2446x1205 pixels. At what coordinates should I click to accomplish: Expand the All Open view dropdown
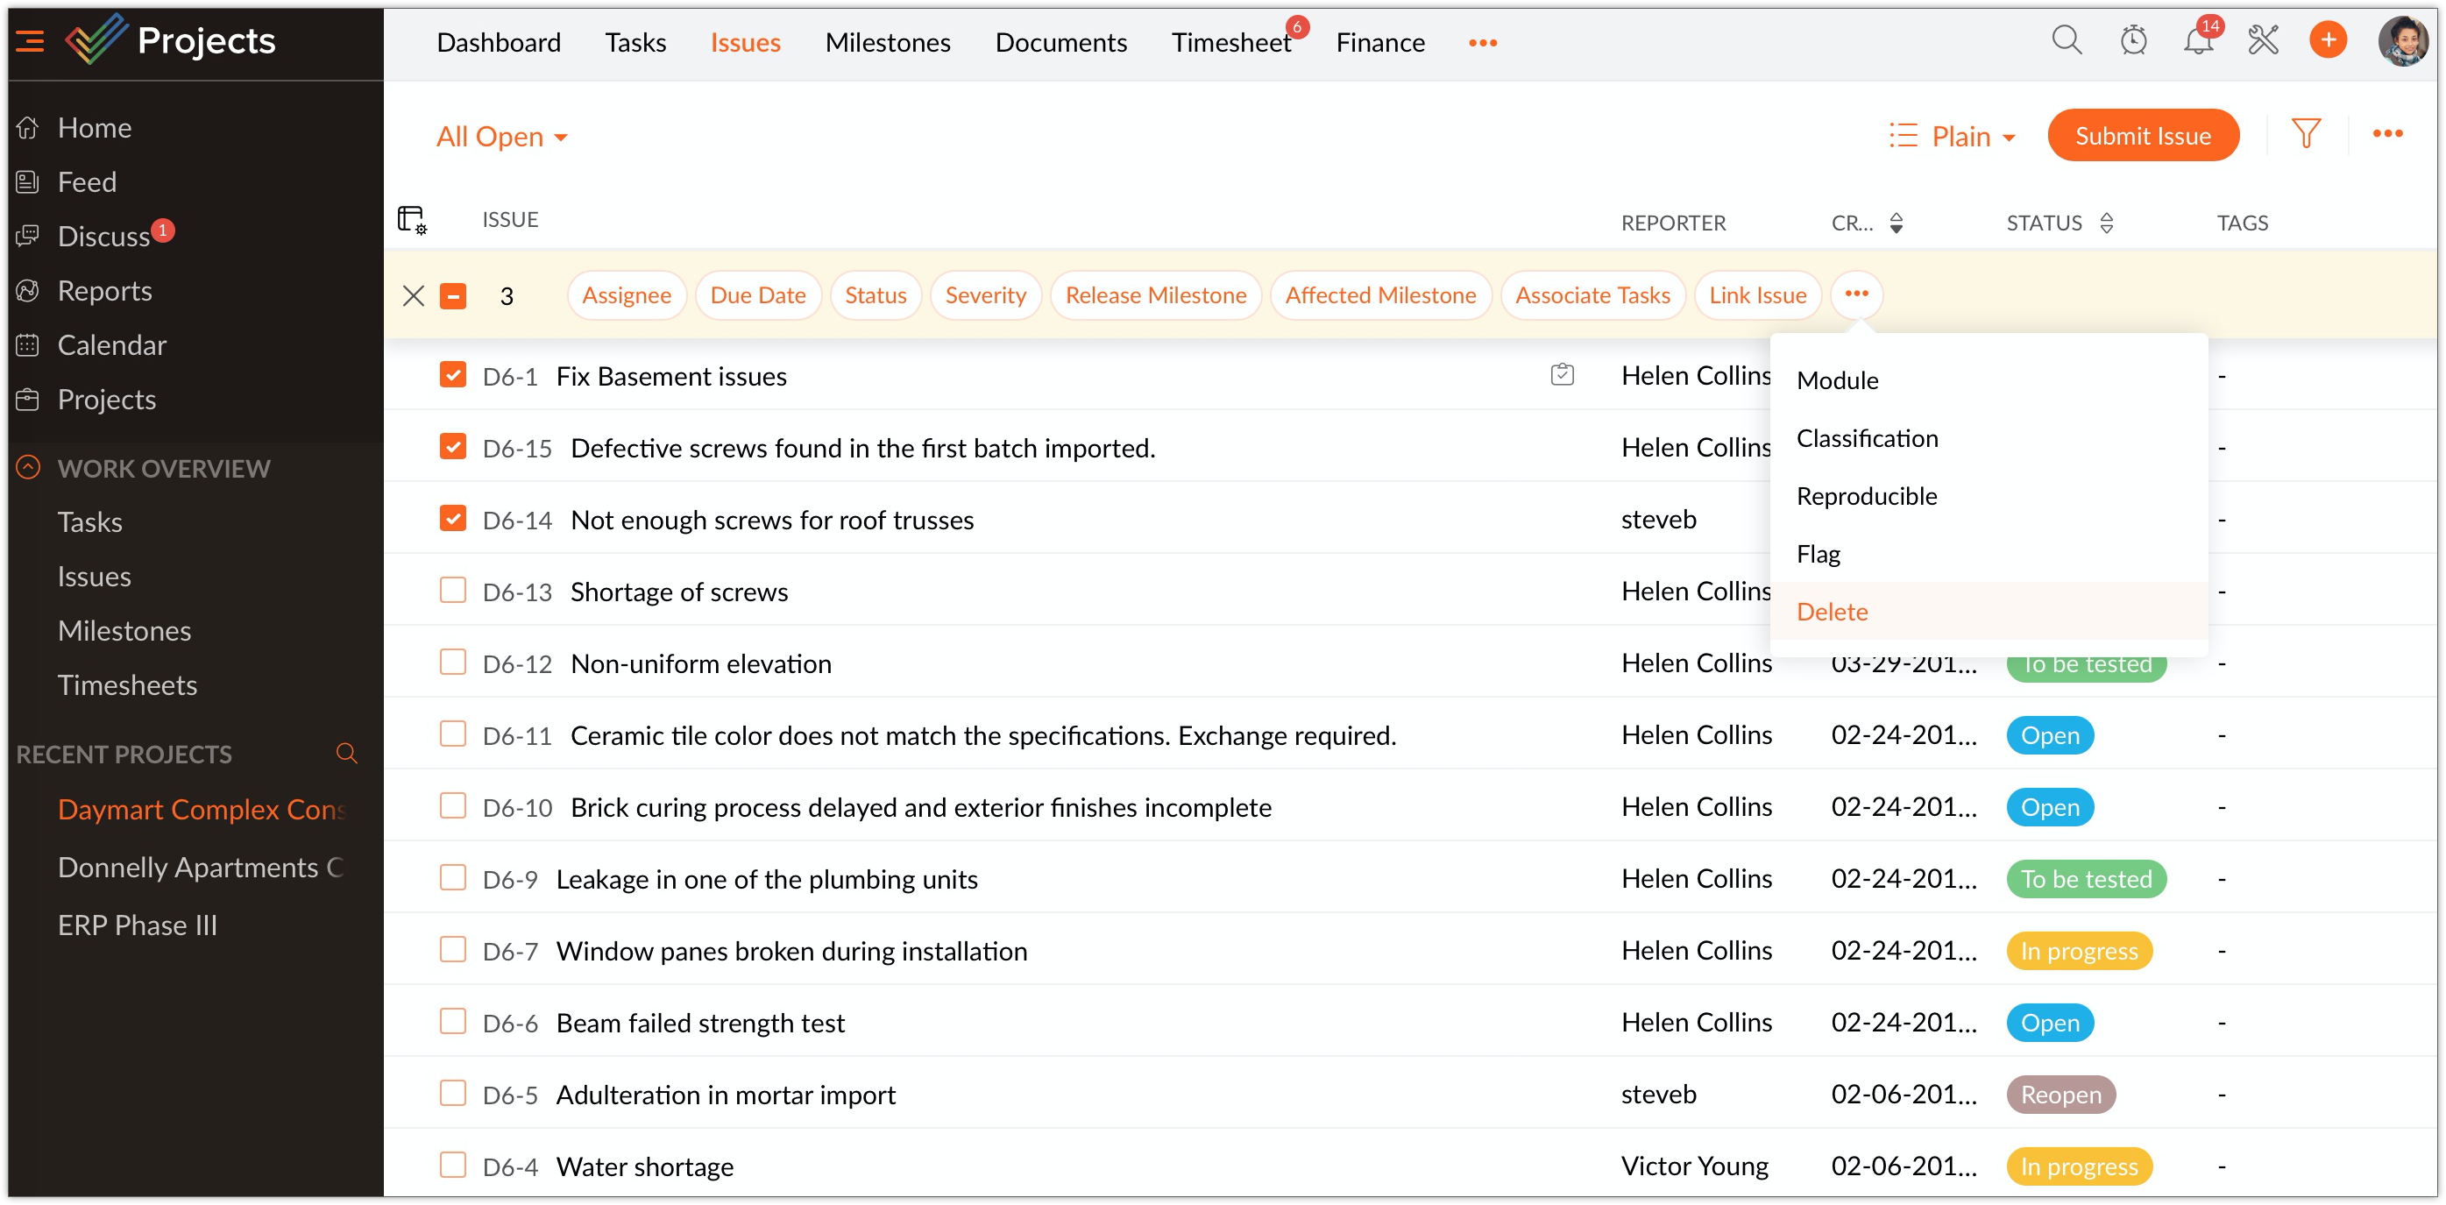point(501,137)
